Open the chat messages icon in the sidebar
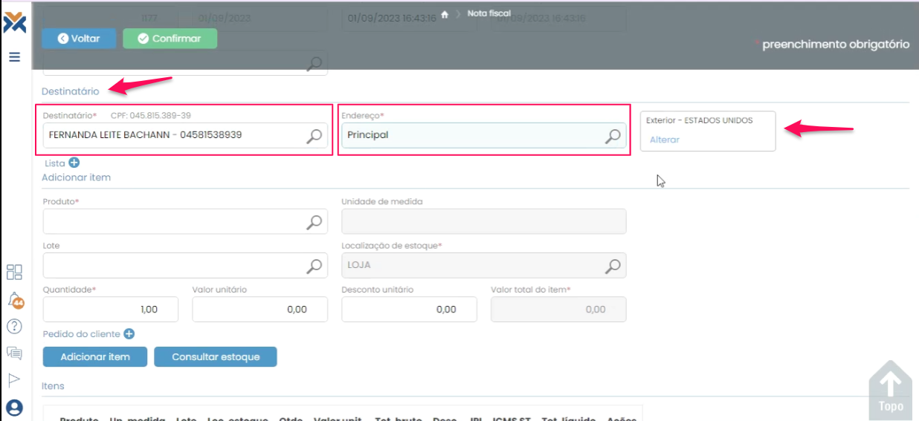 [14, 353]
